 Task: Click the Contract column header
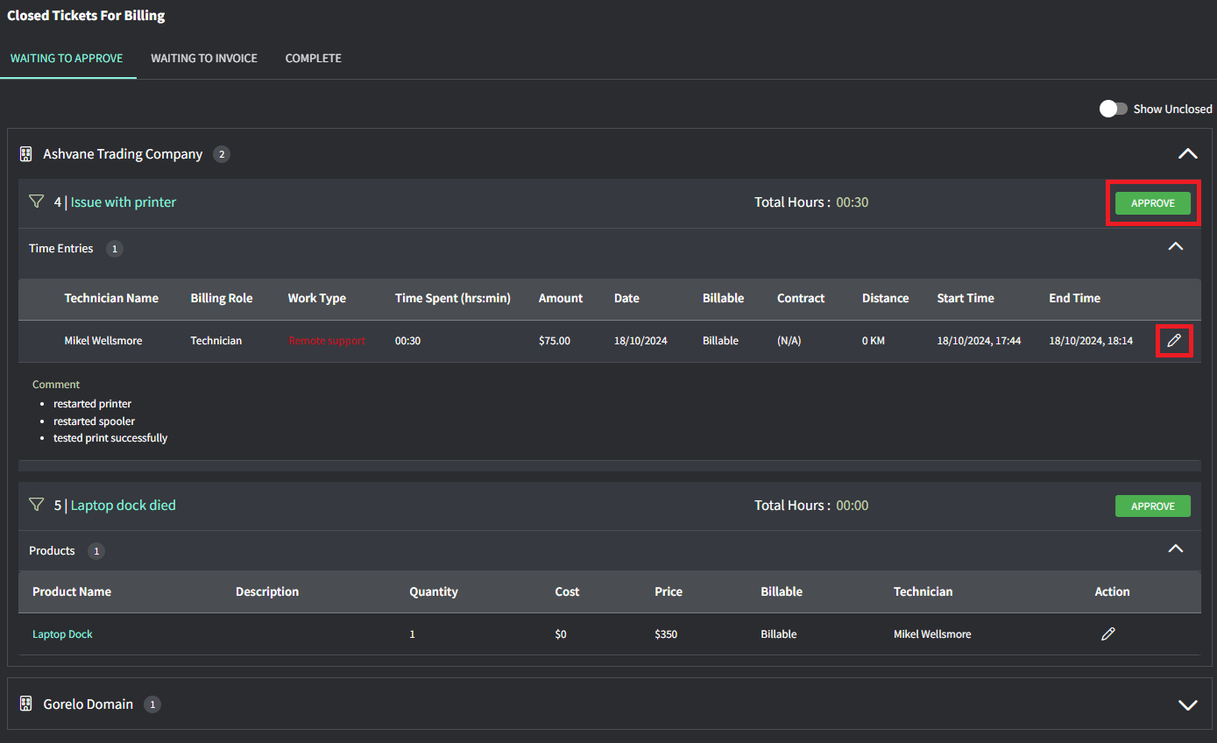coord(801,298)
